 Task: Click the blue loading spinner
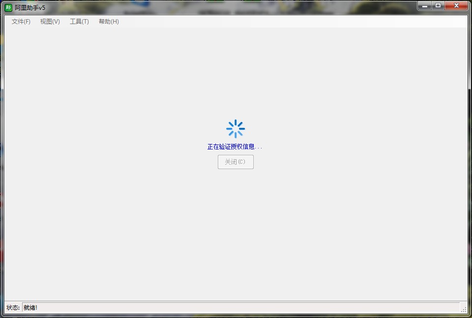[x=236, y=128]
